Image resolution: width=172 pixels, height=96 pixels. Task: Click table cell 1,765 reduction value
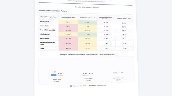(106, 35)
